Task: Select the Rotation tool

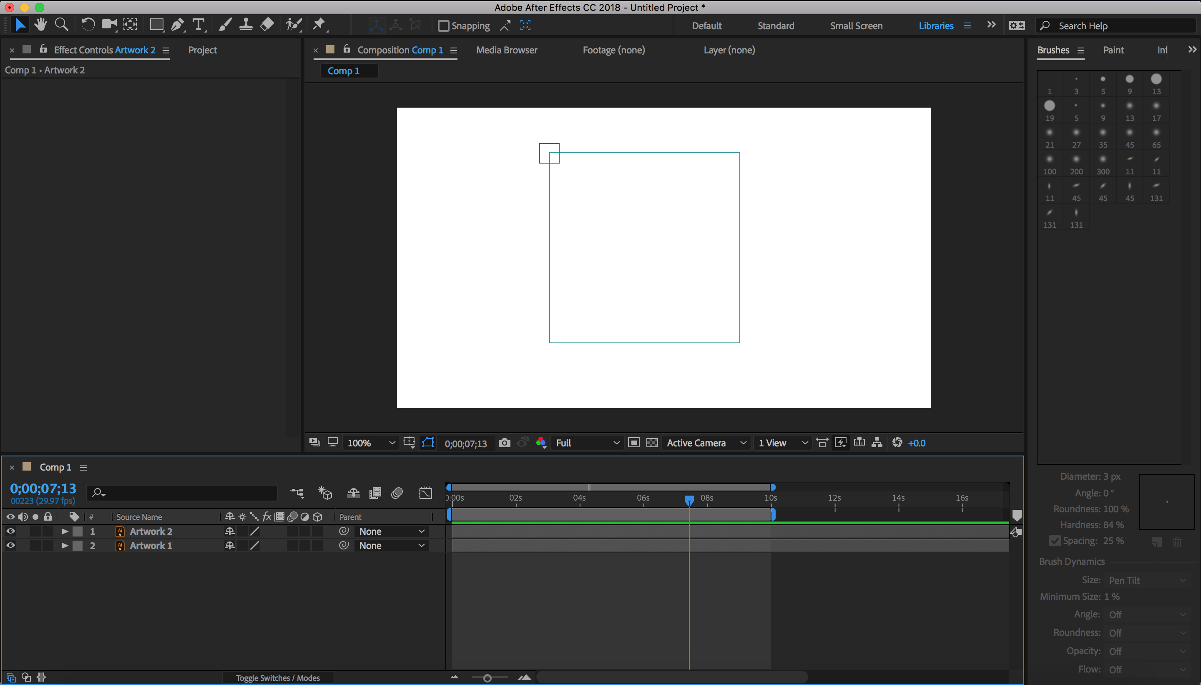Action: 88,25
